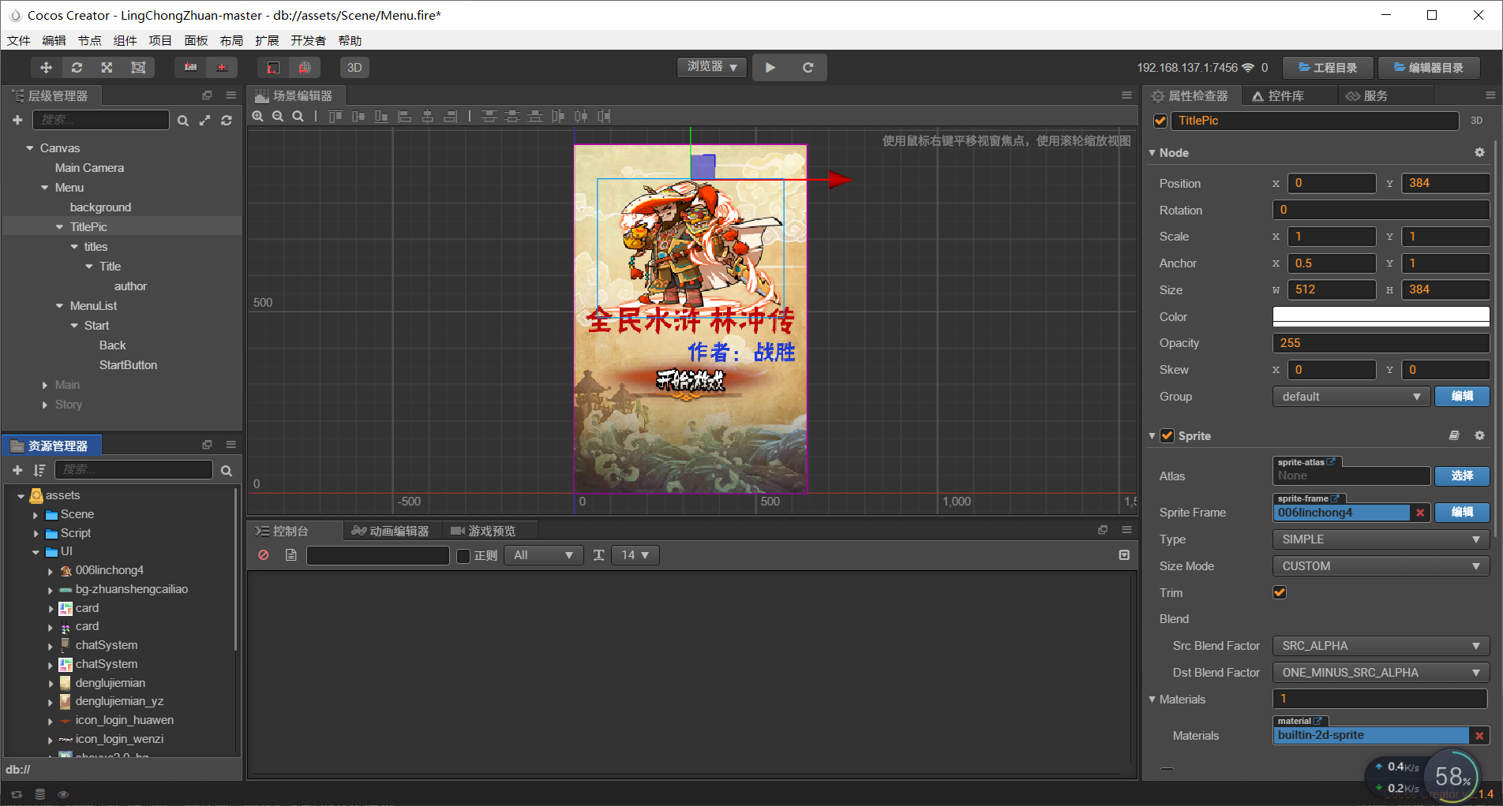Viewport: 1503px width, 806px height.
Task: Create a new asset in asset manager
Action: coord(17,470)
